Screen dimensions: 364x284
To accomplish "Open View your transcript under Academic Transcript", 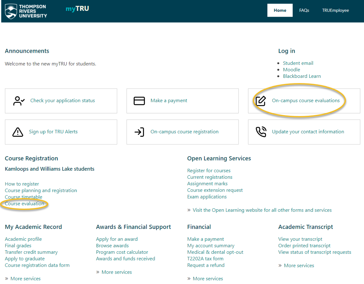I will (300, 239).
